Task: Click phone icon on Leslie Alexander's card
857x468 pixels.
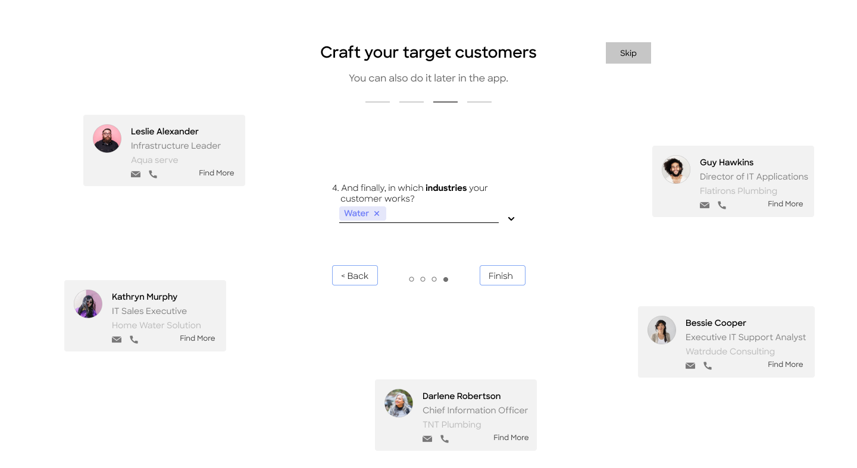Action: 153,174
